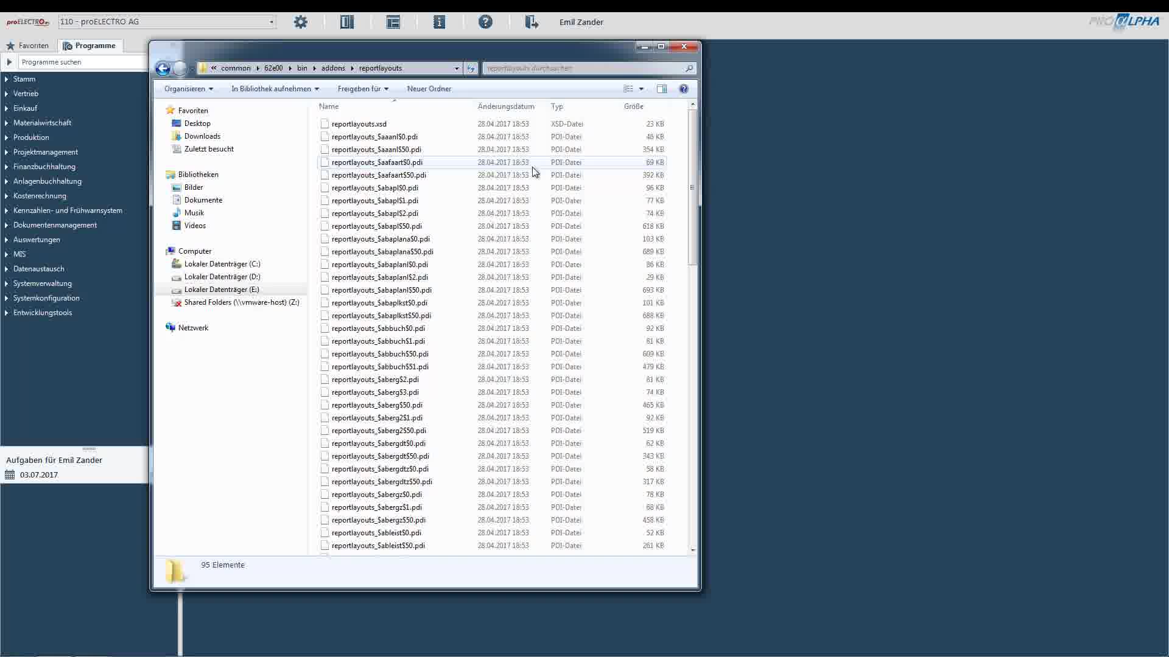Open Freigeben für dropdown
Image resolution: width=1169 pixels, height=657 pixels.
[x=363, y=89]
